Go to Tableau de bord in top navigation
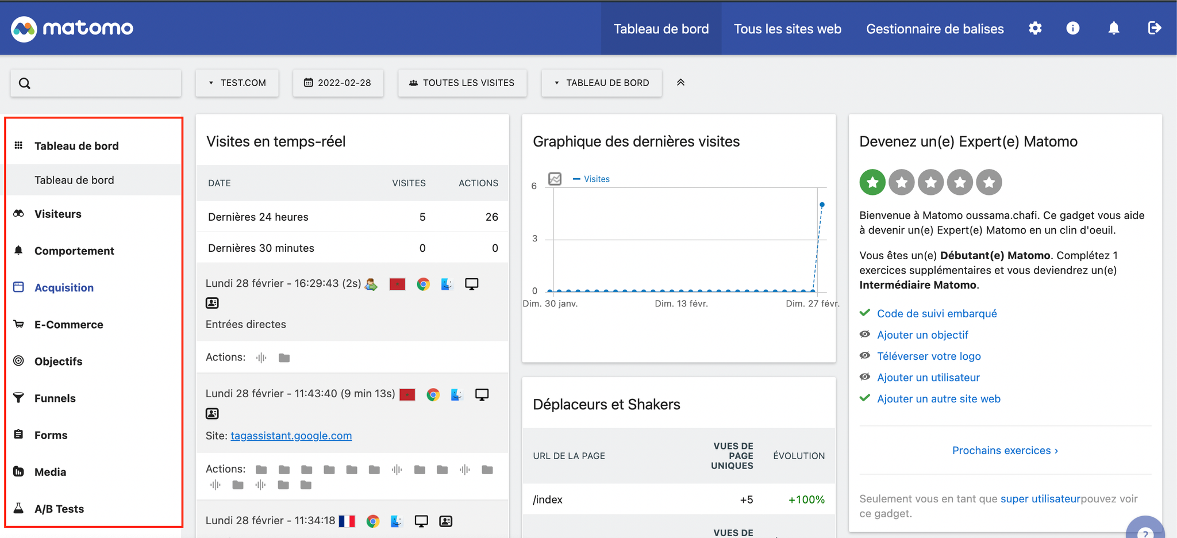This screenshot has height=538, width=1177. point(661,29)
